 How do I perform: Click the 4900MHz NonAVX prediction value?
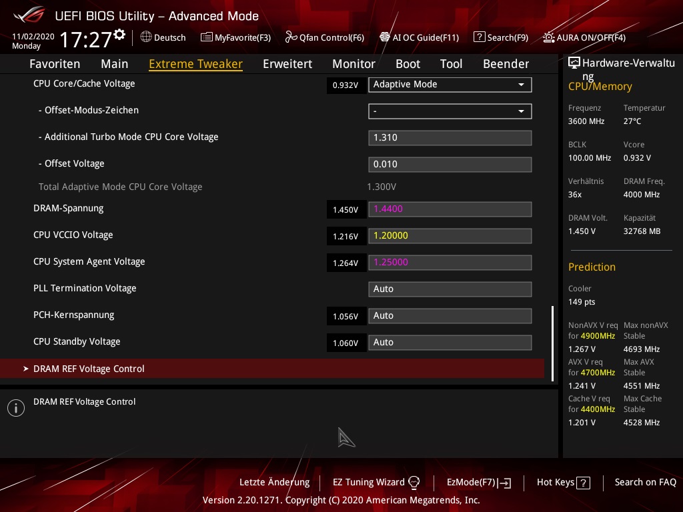click(598, 336)
